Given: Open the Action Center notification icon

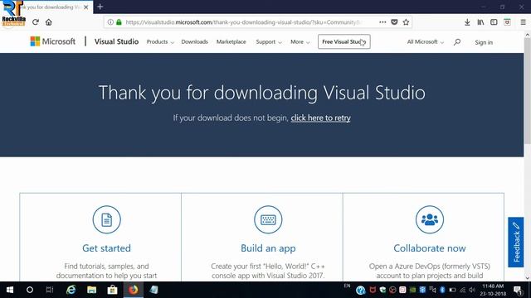Looking at the screenshot, I should [x=518, y=291].
